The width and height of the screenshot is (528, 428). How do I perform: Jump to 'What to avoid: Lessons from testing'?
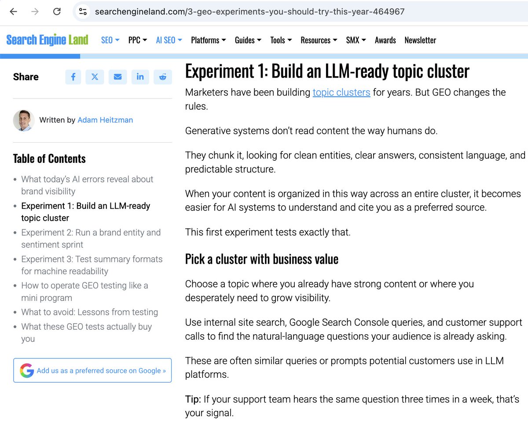[89, 312]
